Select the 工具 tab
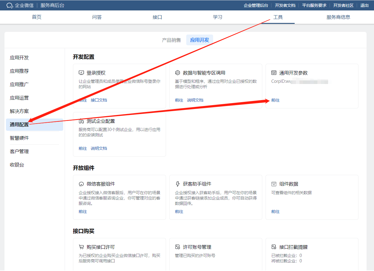This screenshot has width=374, height=271. (x=278, y=17)
